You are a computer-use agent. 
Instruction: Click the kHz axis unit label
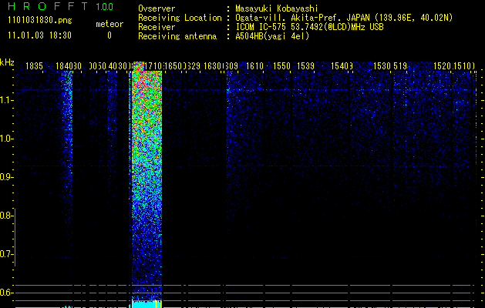[7, 62]
